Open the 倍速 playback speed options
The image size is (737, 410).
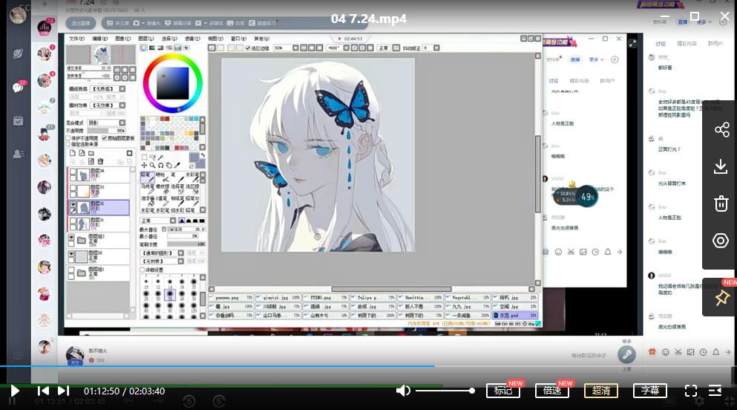click(551, 391)
